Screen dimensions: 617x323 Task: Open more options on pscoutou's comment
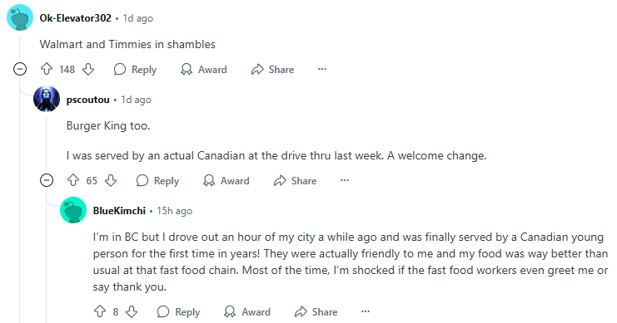coord(345,180)
